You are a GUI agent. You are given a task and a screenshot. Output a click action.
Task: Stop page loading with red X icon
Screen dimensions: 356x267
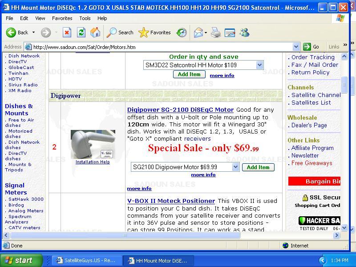tap(67, 32)
